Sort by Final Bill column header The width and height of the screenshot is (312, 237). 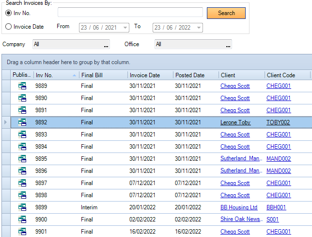(x=103, y=75)
